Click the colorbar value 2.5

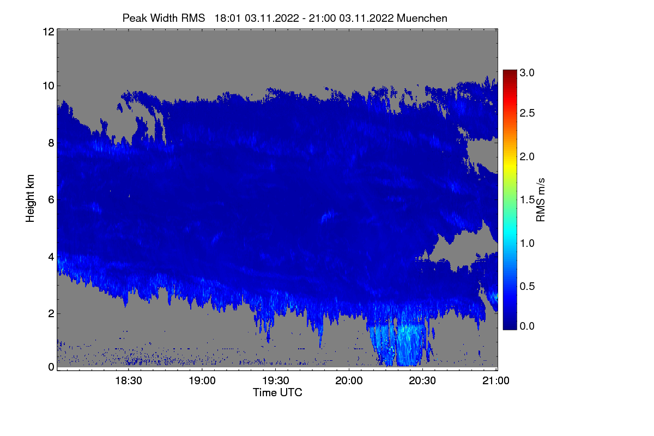[526, 113]
